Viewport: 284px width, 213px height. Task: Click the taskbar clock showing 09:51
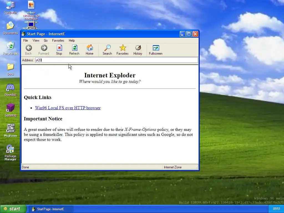(x=277, y=209)
